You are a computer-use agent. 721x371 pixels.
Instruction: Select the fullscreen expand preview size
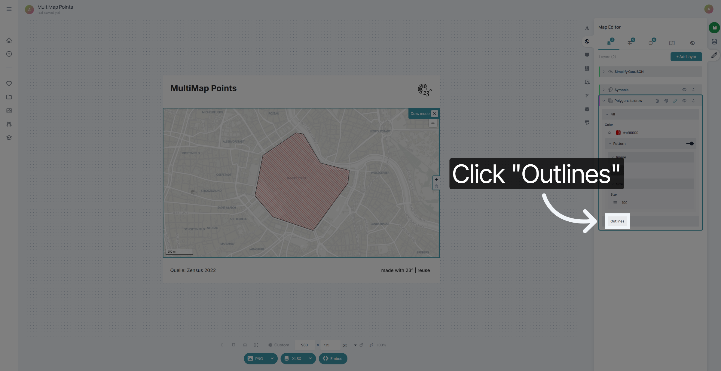(256, 345)
